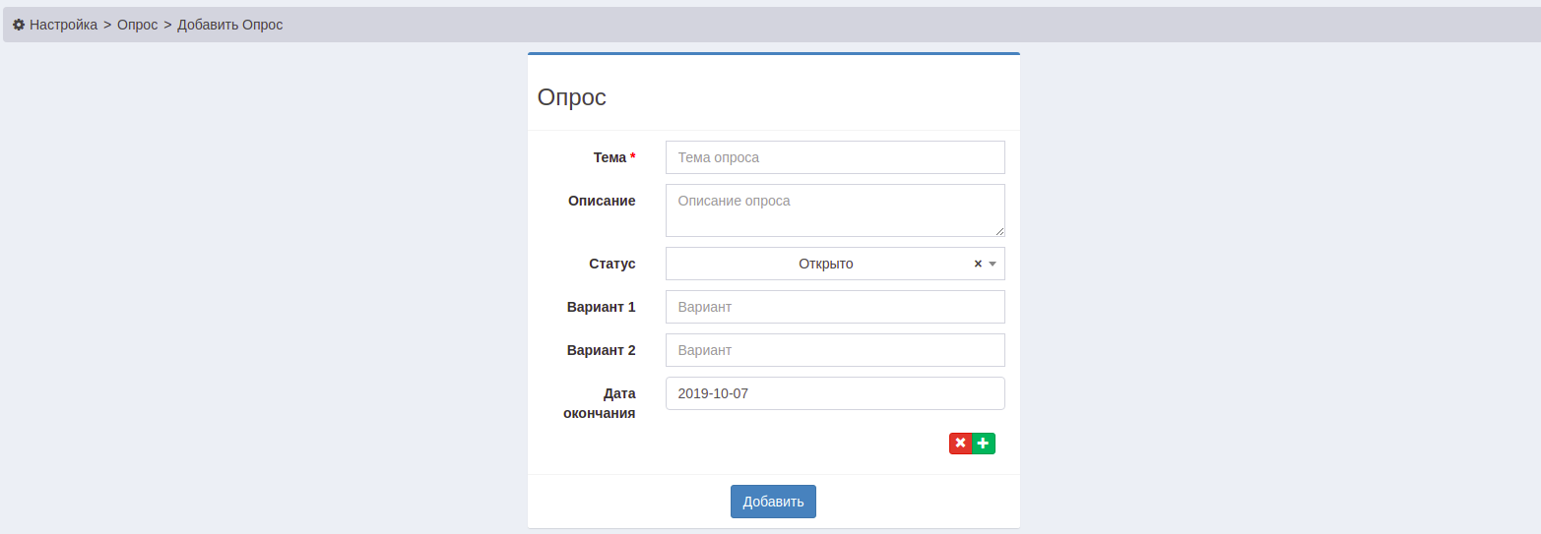
Task: Focus the Вариант 2 input field
Action: [835, 350]
